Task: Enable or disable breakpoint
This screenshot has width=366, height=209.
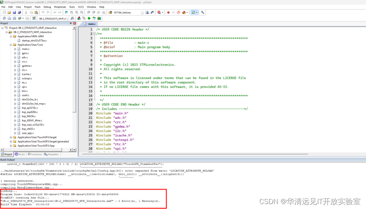Action: [174, 12]
